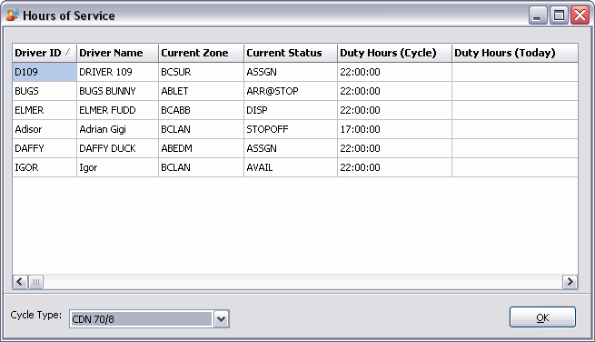Click the sort arrow on Driver ID header
Viewport: 595px width, 342px height.
[69, 52]
